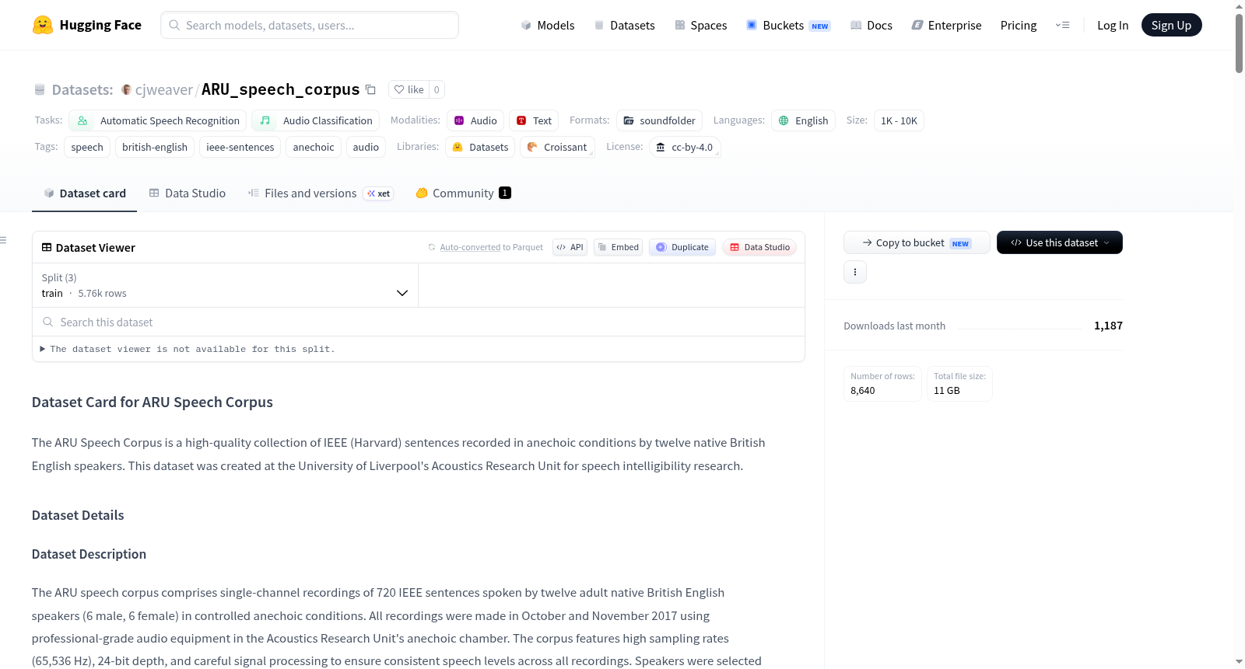Click the anechoic tag
Viewport: 1245px width, 669px height.
click(314, 147)
